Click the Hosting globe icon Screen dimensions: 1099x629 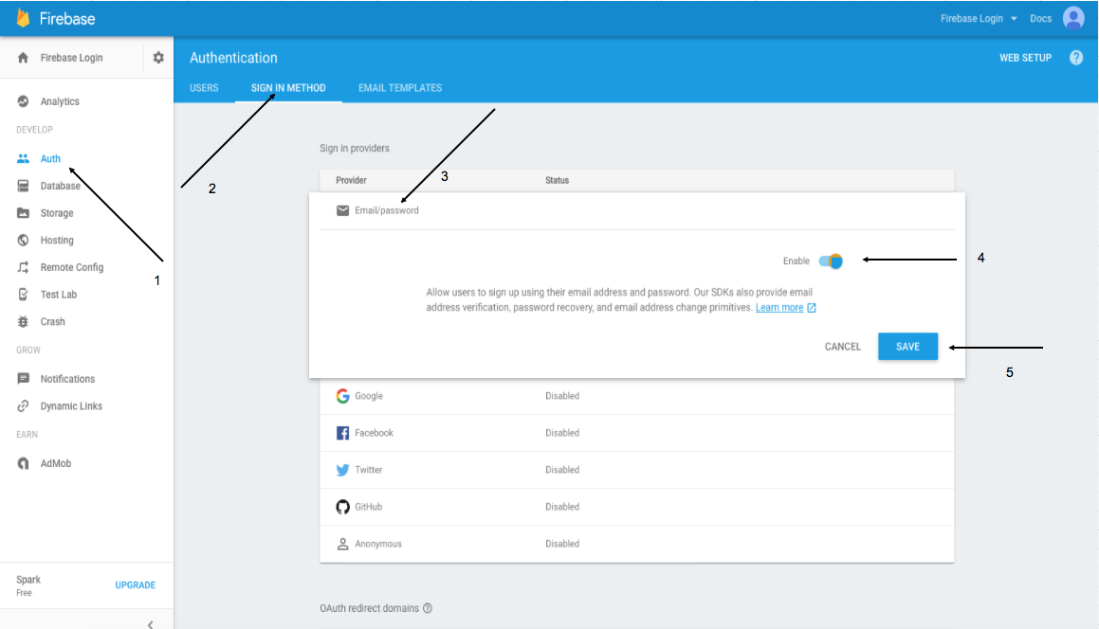tap(23, 241)
